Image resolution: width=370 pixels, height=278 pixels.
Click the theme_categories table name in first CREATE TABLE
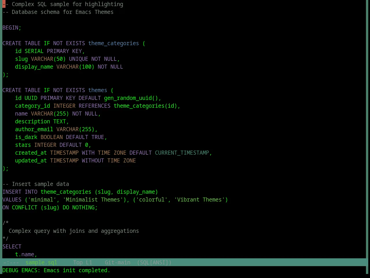pyautogui.click(x=114, y=43)
